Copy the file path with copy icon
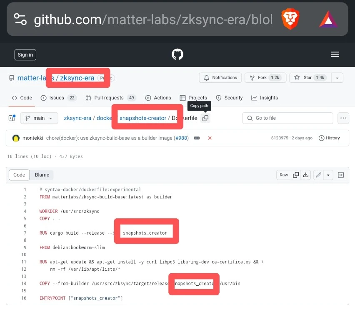Image resolution: width=355 pixels, height=314 pixels. coord(205,118)
